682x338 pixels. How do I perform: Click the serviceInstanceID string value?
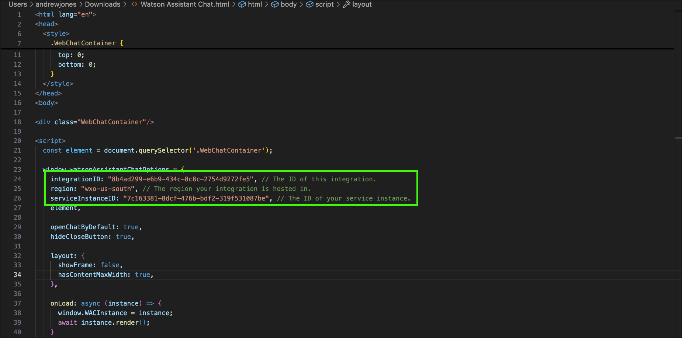196,198
